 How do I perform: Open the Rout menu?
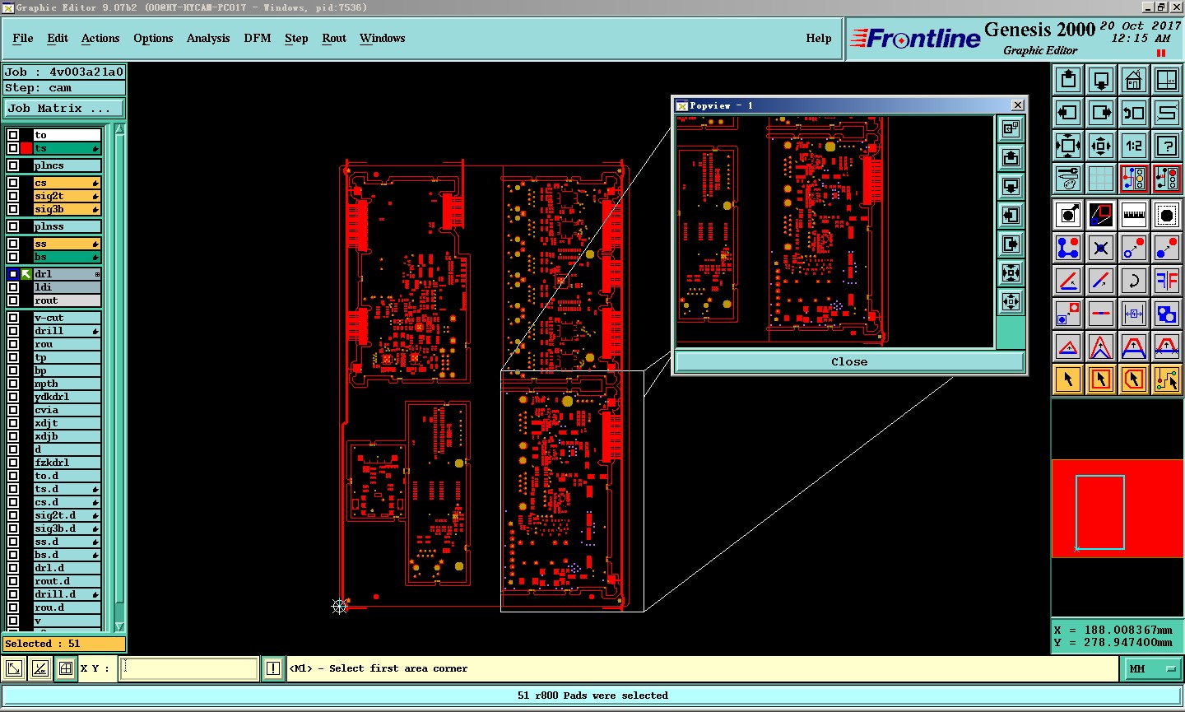334,38
